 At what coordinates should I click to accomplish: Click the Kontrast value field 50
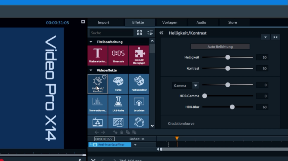coord(262,68)
